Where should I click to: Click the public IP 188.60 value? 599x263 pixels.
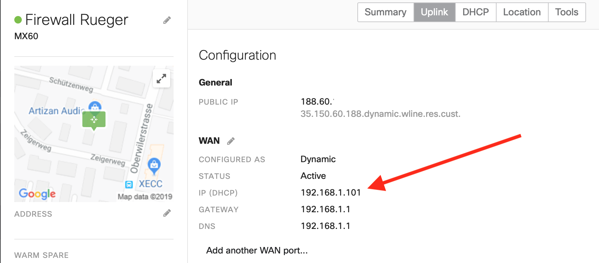pos(317,102)
